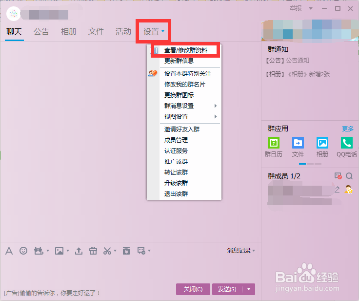
Task: Click the second page dot under 群应用
Action: (x=310, y=164)
